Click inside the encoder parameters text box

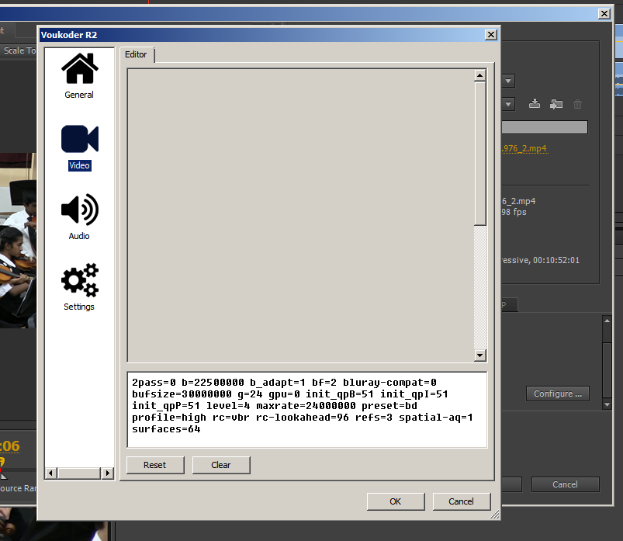(306, 407)
